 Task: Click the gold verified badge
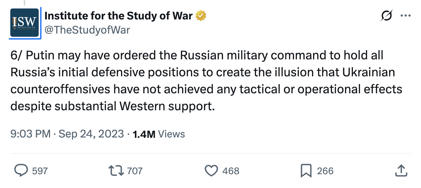click(201, 16)
